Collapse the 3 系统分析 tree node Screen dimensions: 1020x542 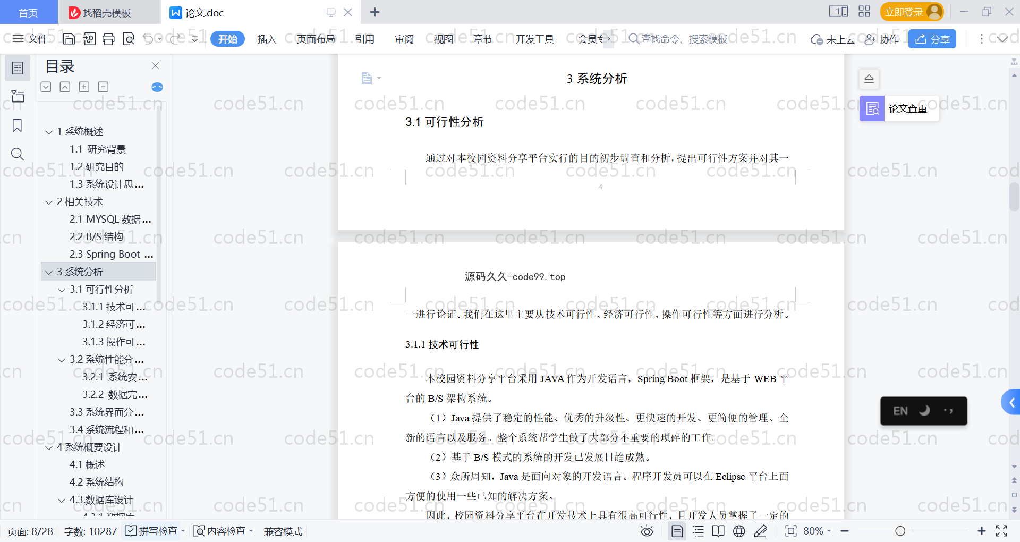click(49, 272)
